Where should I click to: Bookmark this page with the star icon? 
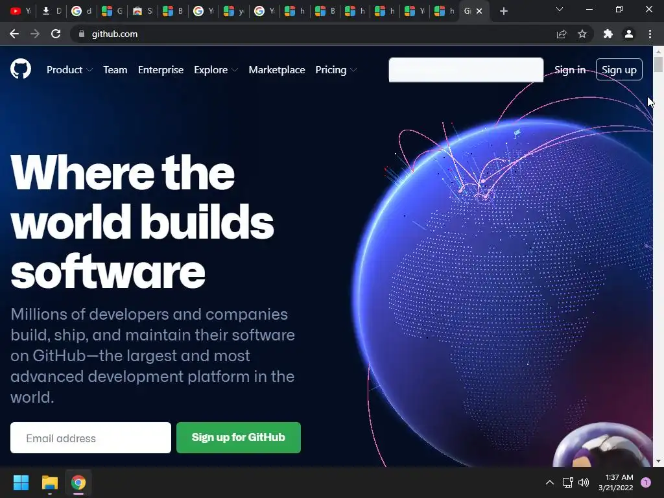click(x=582, y=34)
